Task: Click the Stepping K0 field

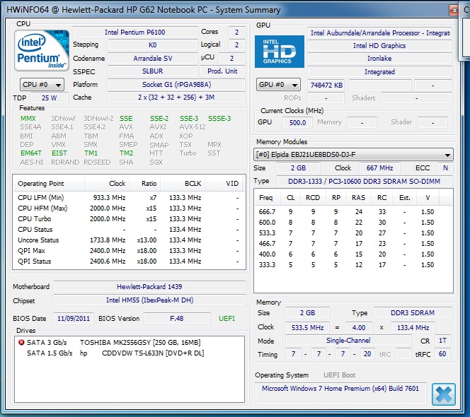Action: tap(153, 45)
